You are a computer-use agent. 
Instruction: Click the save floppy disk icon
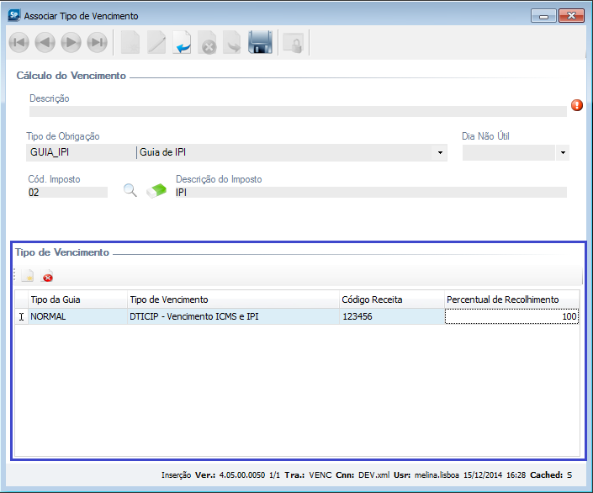(260, 43)
